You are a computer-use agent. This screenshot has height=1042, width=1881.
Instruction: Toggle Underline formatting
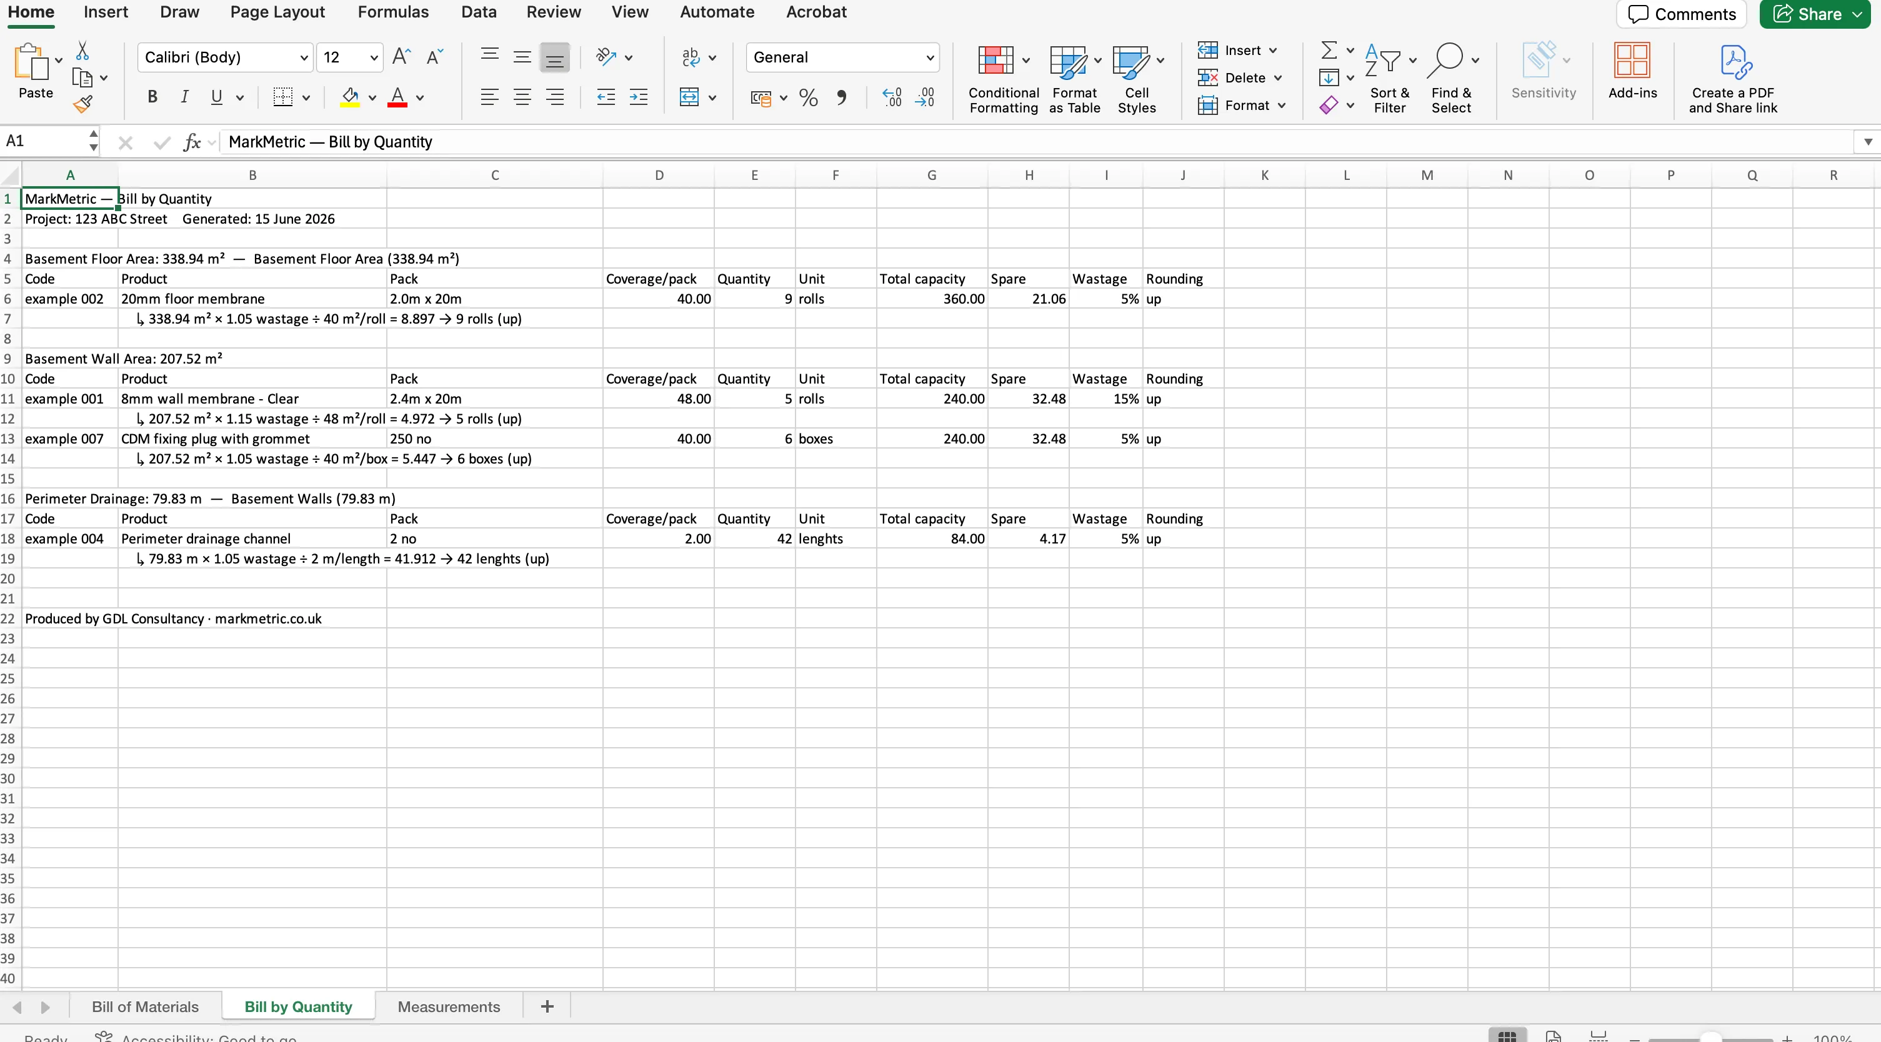click(216, 96)
